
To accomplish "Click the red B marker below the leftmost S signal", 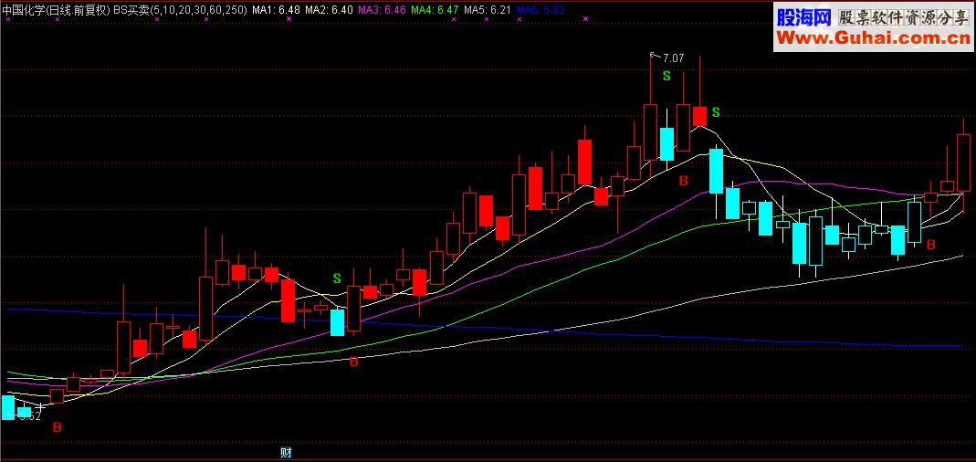I will tap(353, 362).
